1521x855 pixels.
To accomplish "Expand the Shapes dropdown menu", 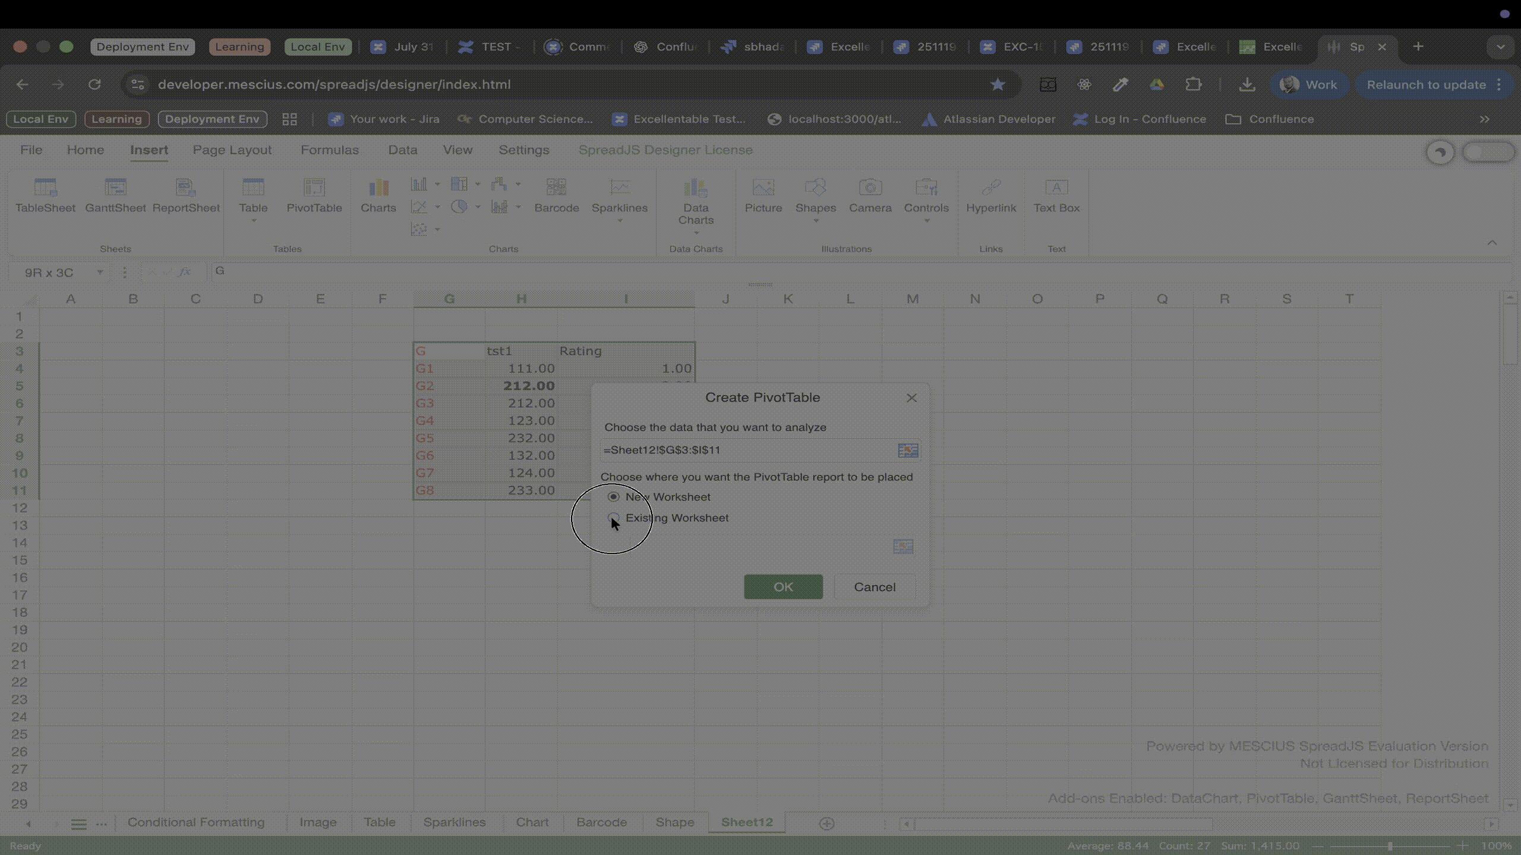I will (x=815, y=220).
